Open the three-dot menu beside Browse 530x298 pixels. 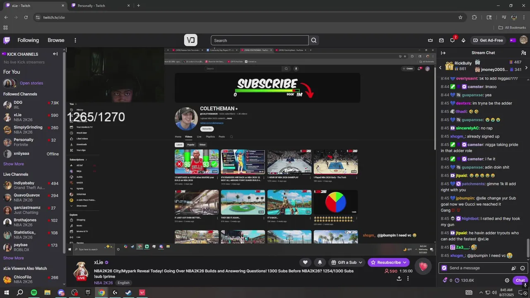75,40
